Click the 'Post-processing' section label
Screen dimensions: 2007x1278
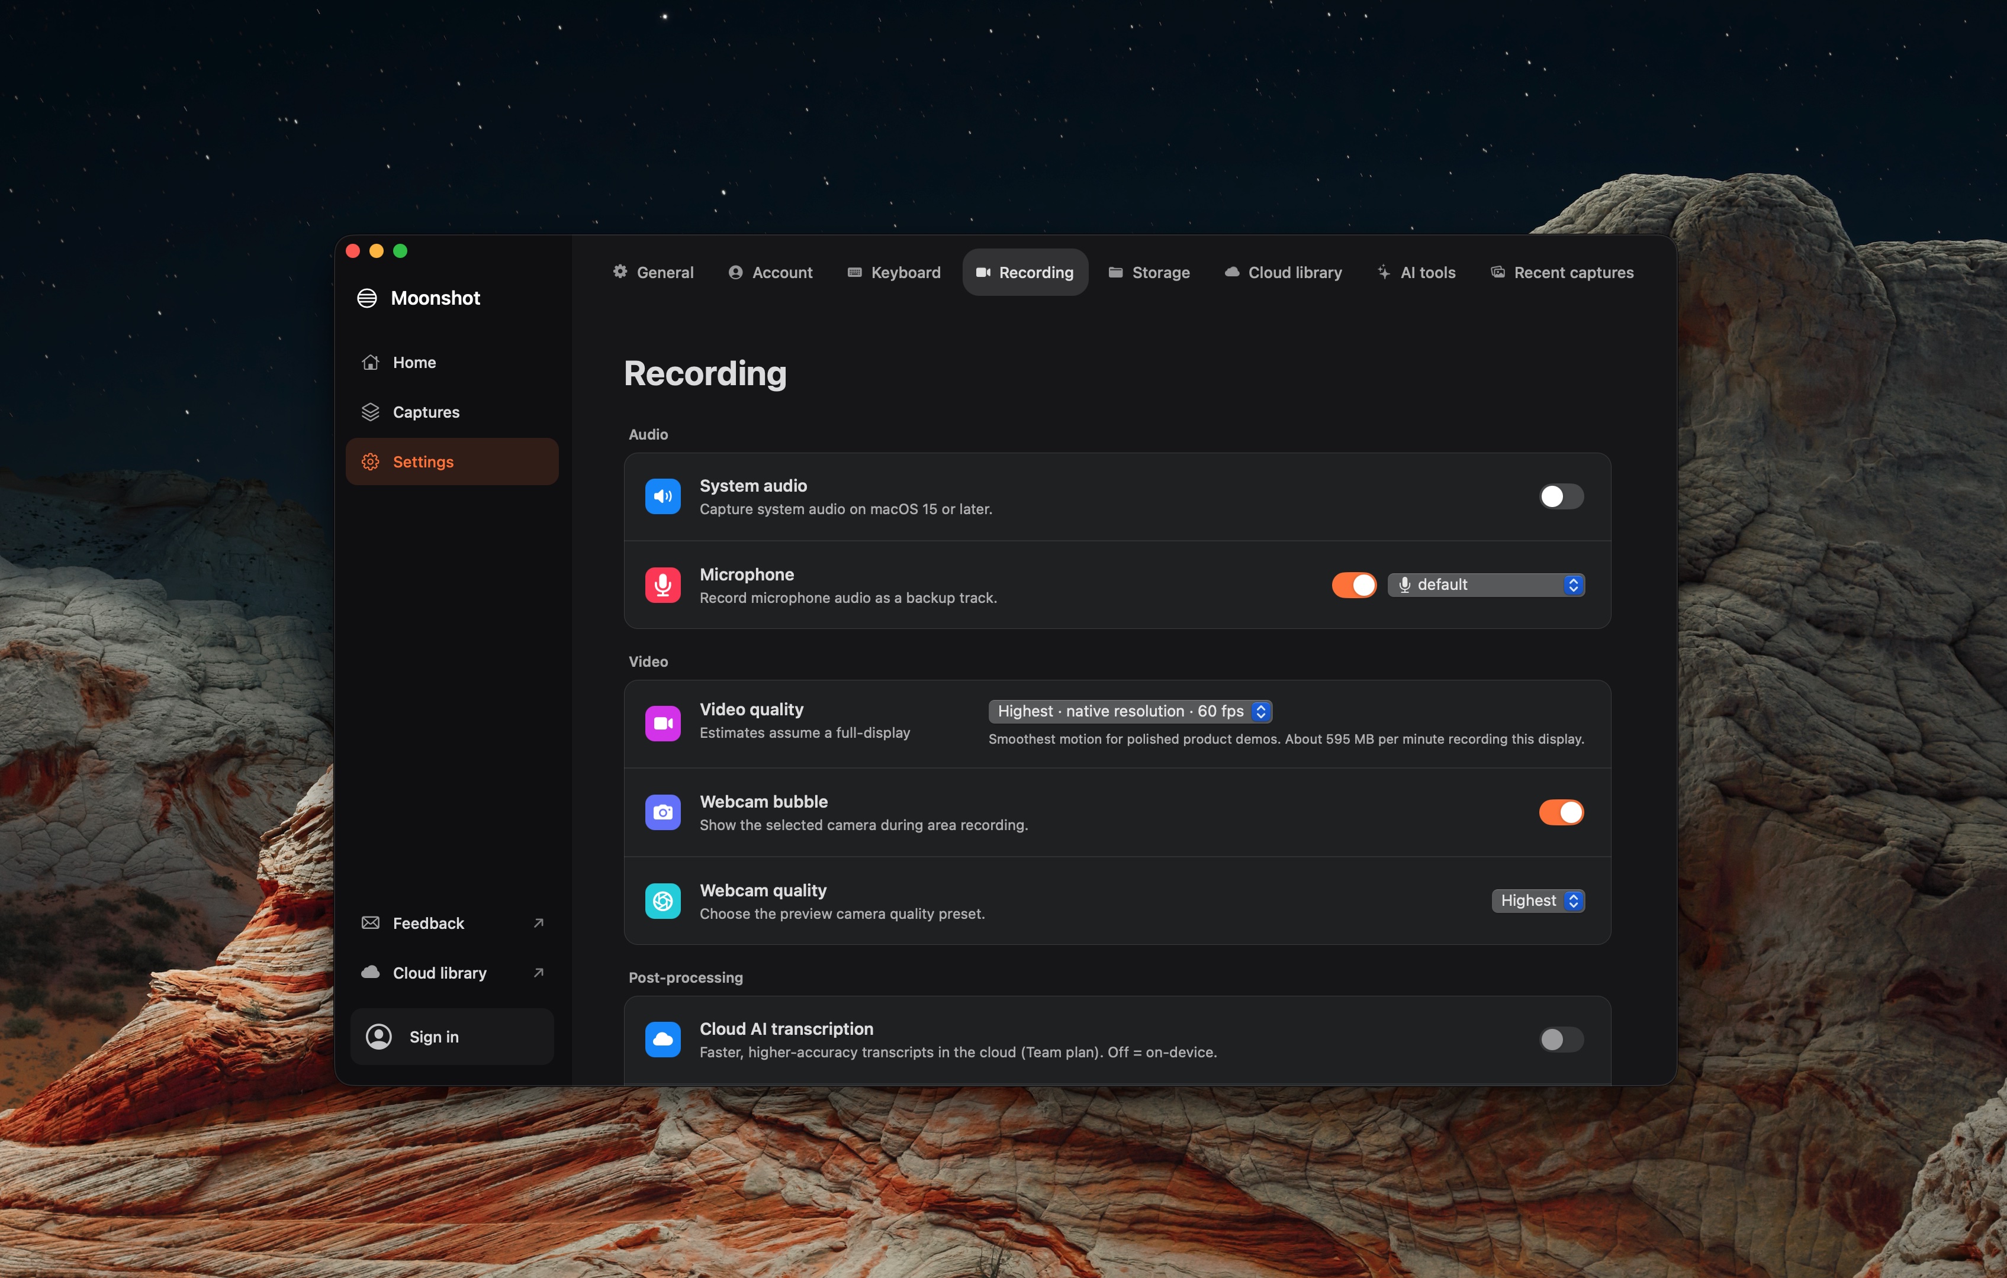[686, 977]
